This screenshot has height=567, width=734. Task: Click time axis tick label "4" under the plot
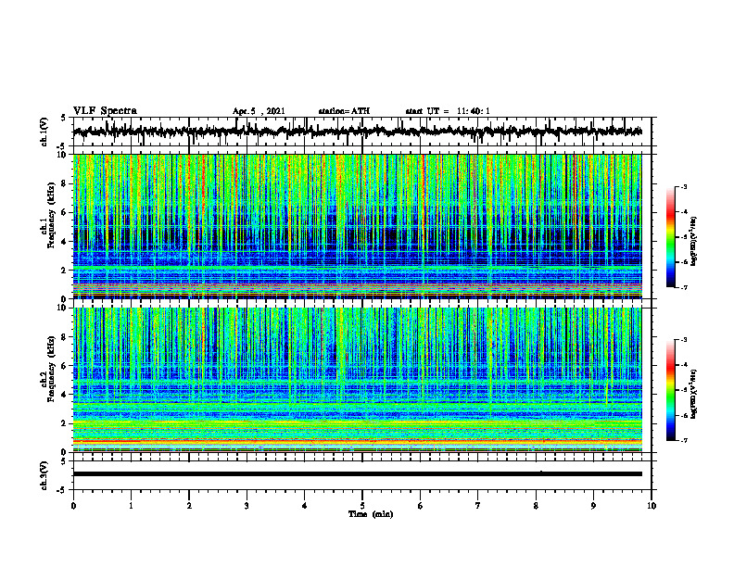point(305,506)
